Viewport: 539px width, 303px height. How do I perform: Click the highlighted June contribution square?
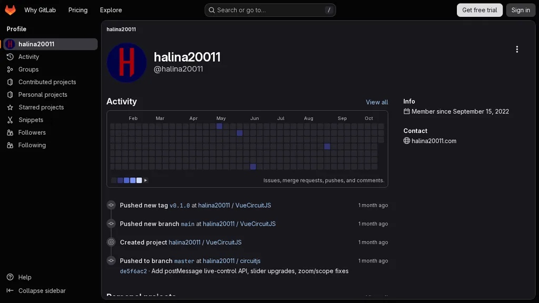pyautogui.click(x=253, y=167)
